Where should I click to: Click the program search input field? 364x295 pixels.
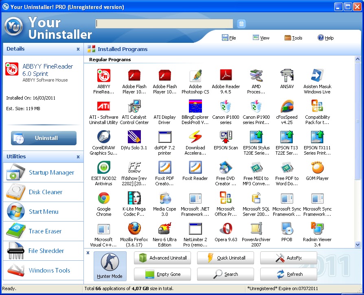[164, 24]
